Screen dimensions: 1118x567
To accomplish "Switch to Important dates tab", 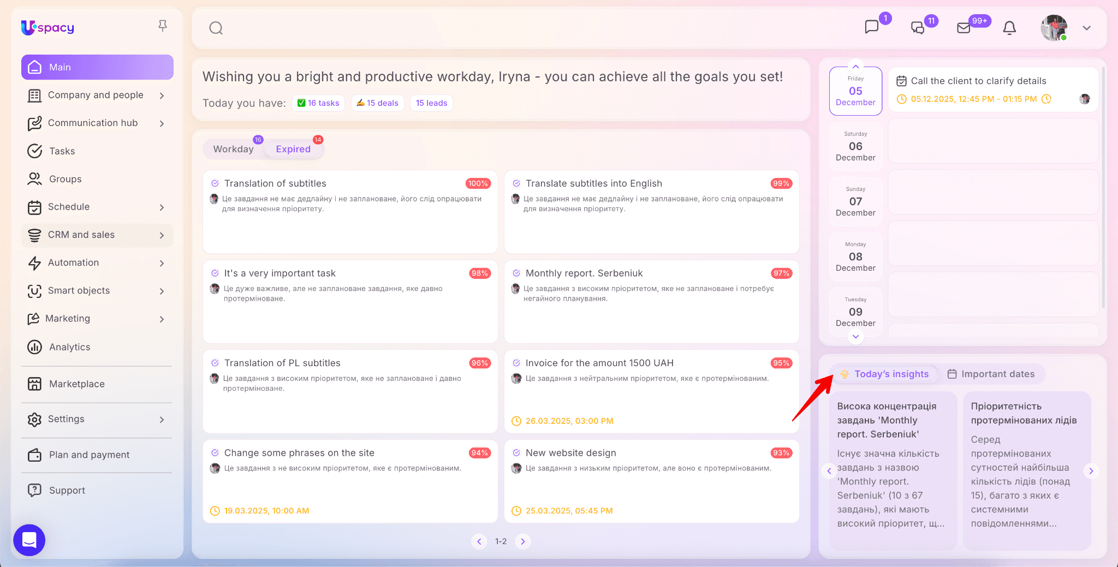I will (x=991, y=374).
